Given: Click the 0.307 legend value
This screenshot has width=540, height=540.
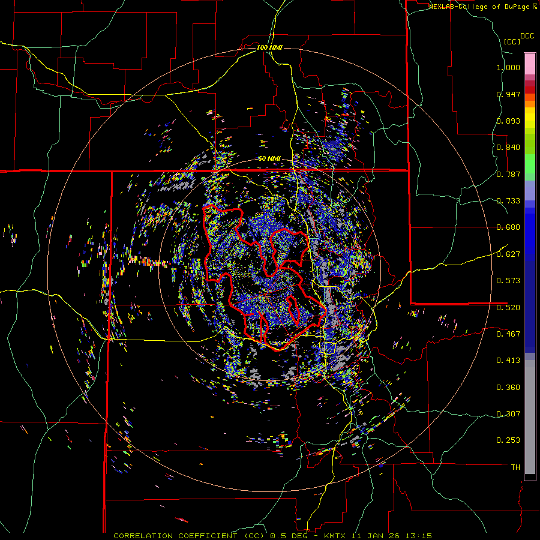Looking at the screenshot, I should pos(508,413).
